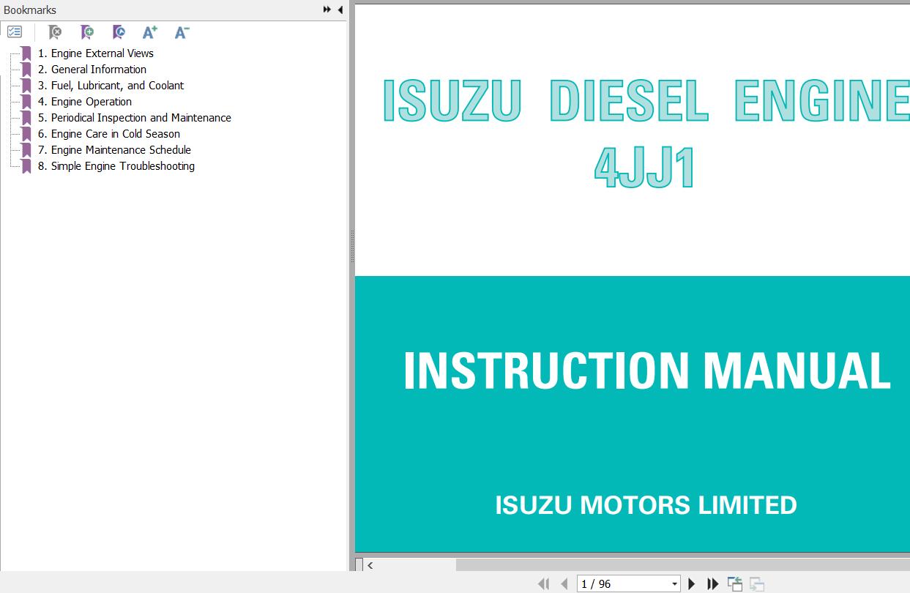Jump to the first page

[x=544, y=583]
